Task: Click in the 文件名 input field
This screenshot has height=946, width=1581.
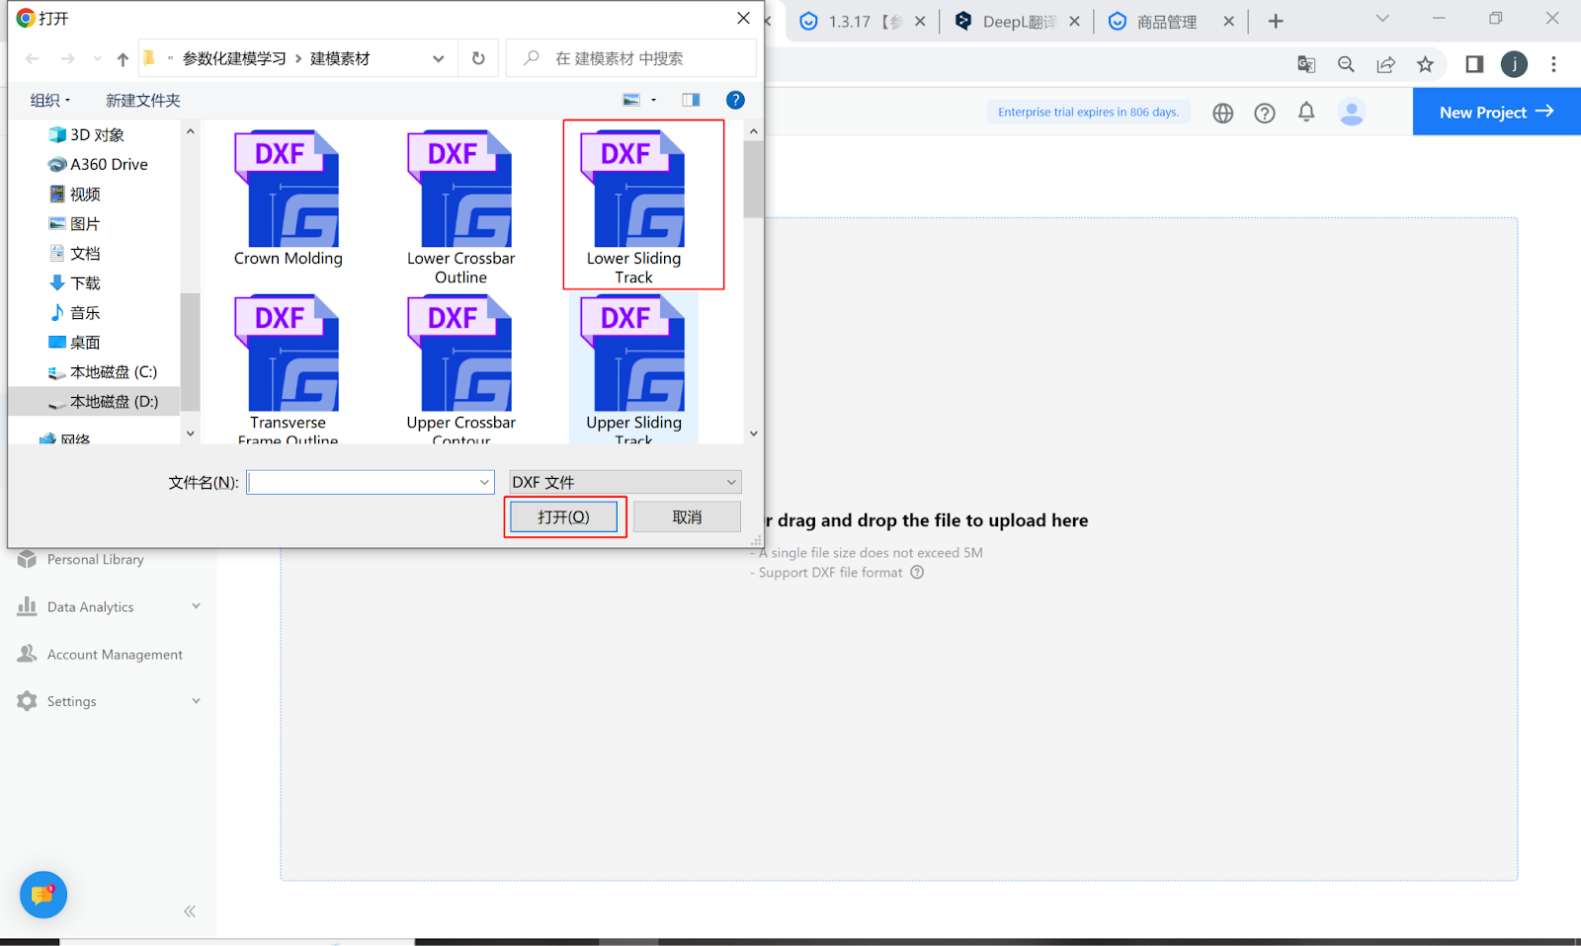Action: click(371, 482)
